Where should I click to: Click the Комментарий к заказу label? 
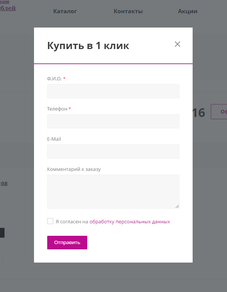coord(74,169)
